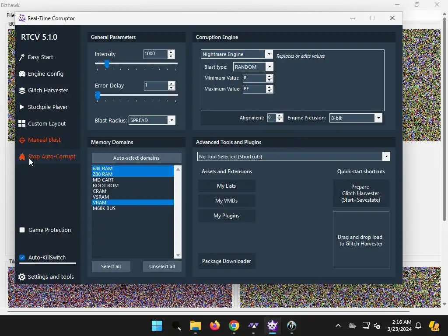Screen dimensions: 448x336
Task: Click the Intensity slider handle
Action: coord(107,64)
